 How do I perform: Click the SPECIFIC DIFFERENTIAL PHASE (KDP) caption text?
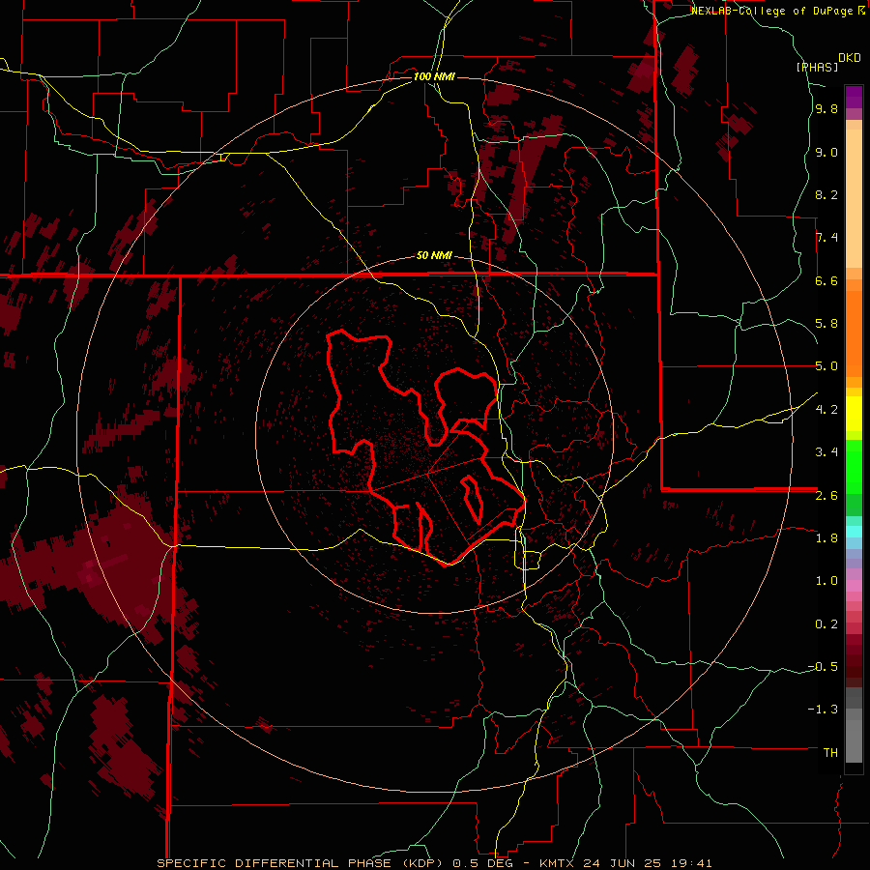300,863
